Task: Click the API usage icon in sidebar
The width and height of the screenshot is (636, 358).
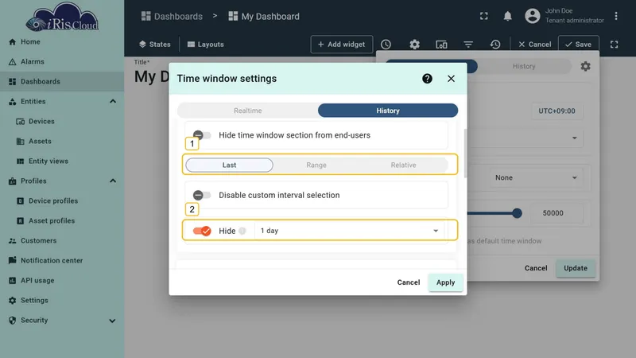Action: click(13, 281)
